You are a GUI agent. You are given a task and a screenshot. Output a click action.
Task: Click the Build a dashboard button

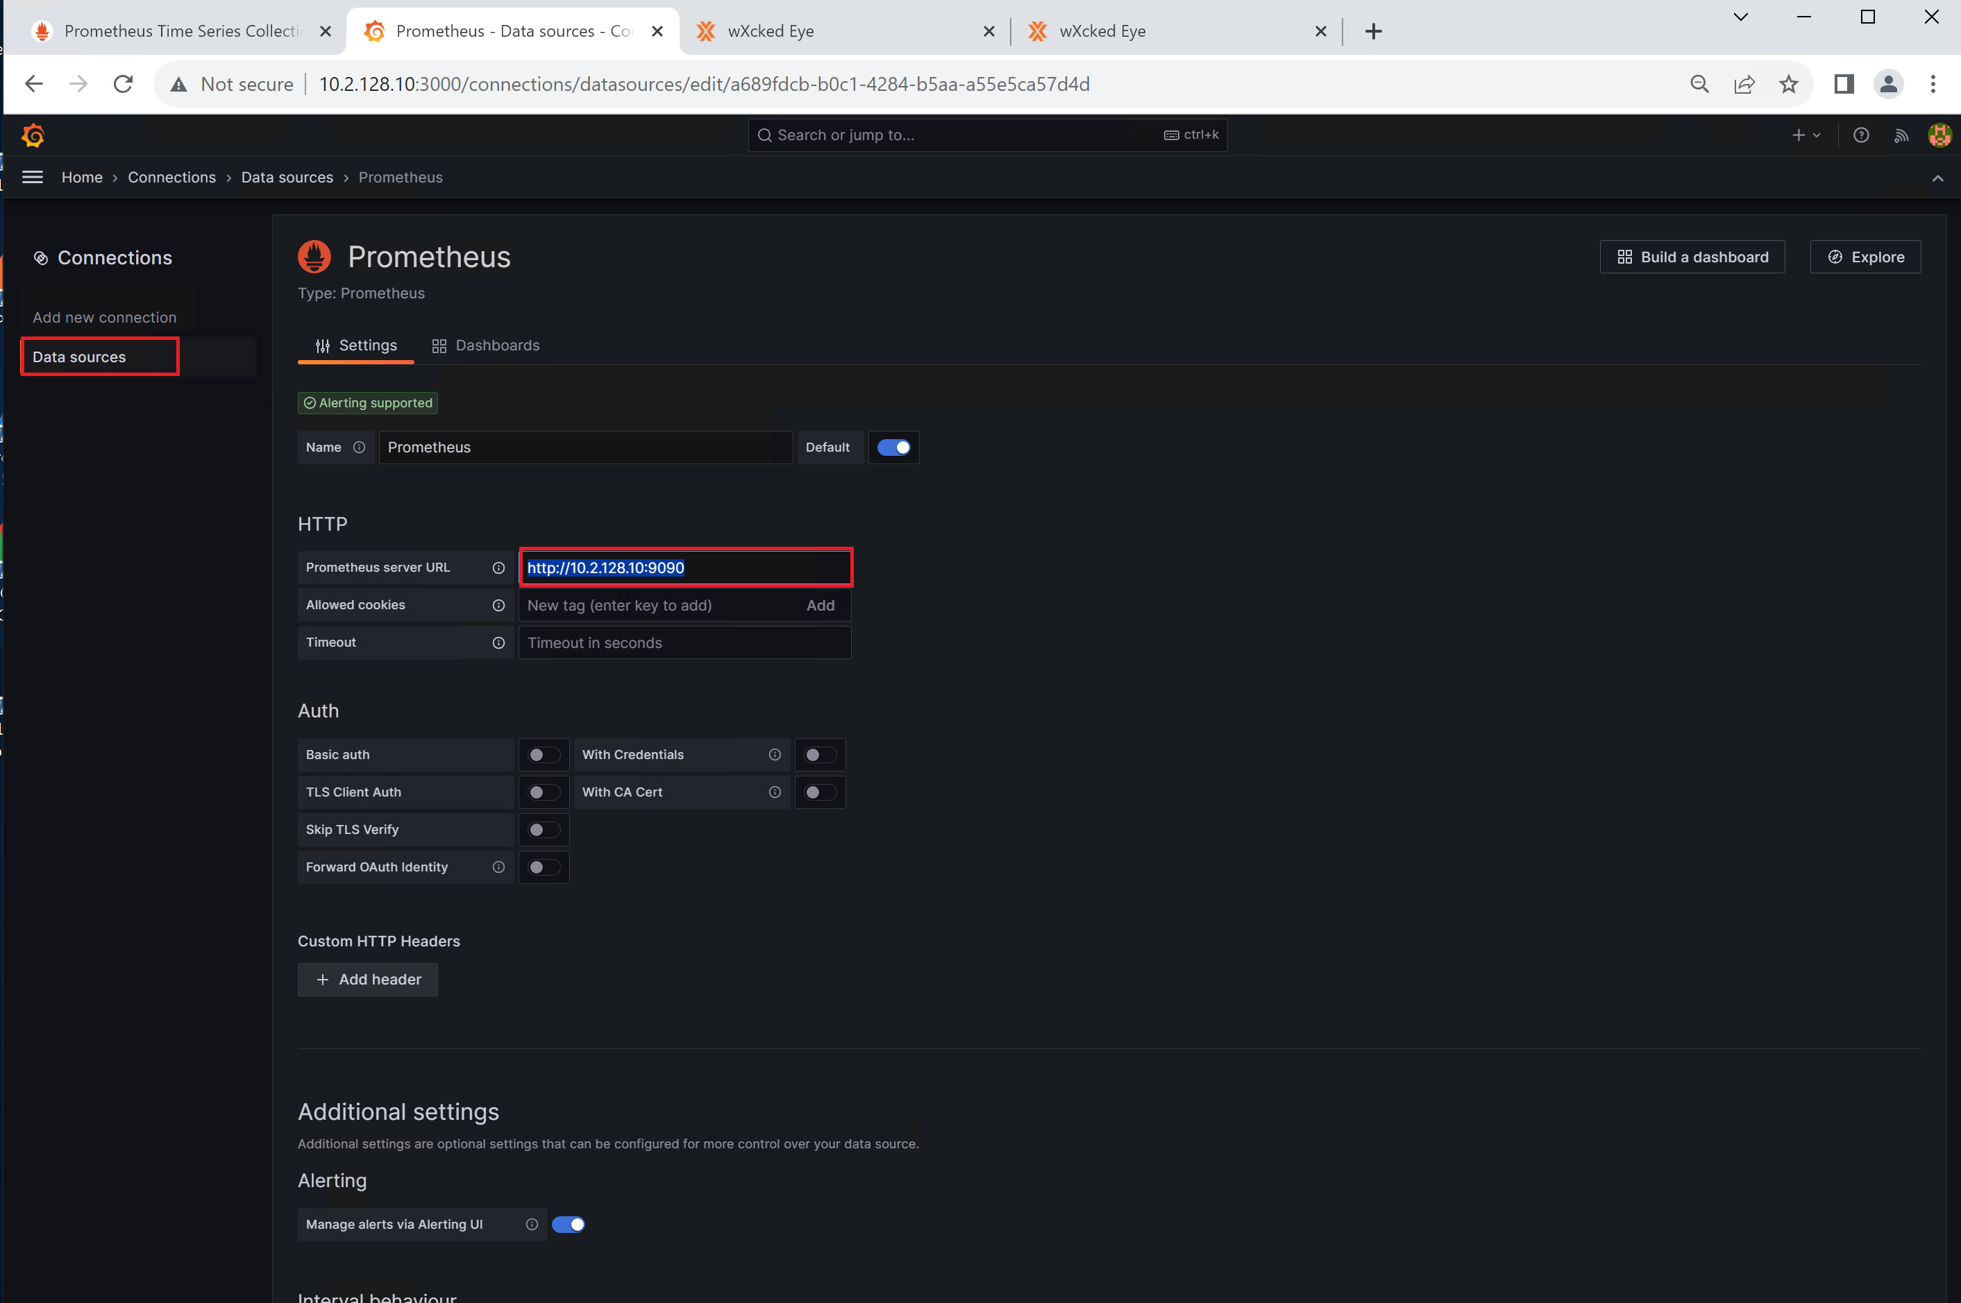[x=1692, y=257]
